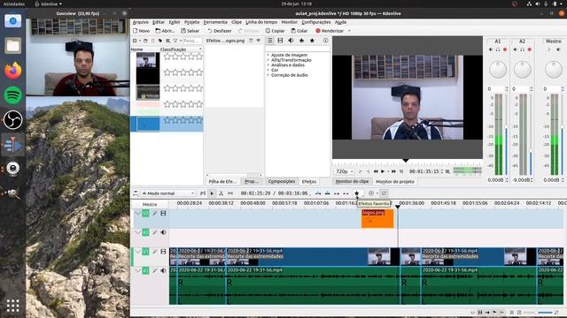Open bin filter dropdown arrow
Screen dimensions: 567x318
tap(181, 41)
